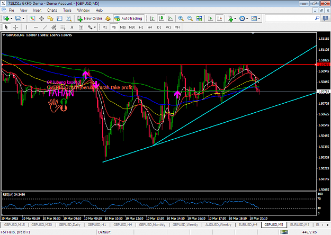Screen dimensions: 331x235
Task: Click the Profiles icon
Action: (19, 19)
